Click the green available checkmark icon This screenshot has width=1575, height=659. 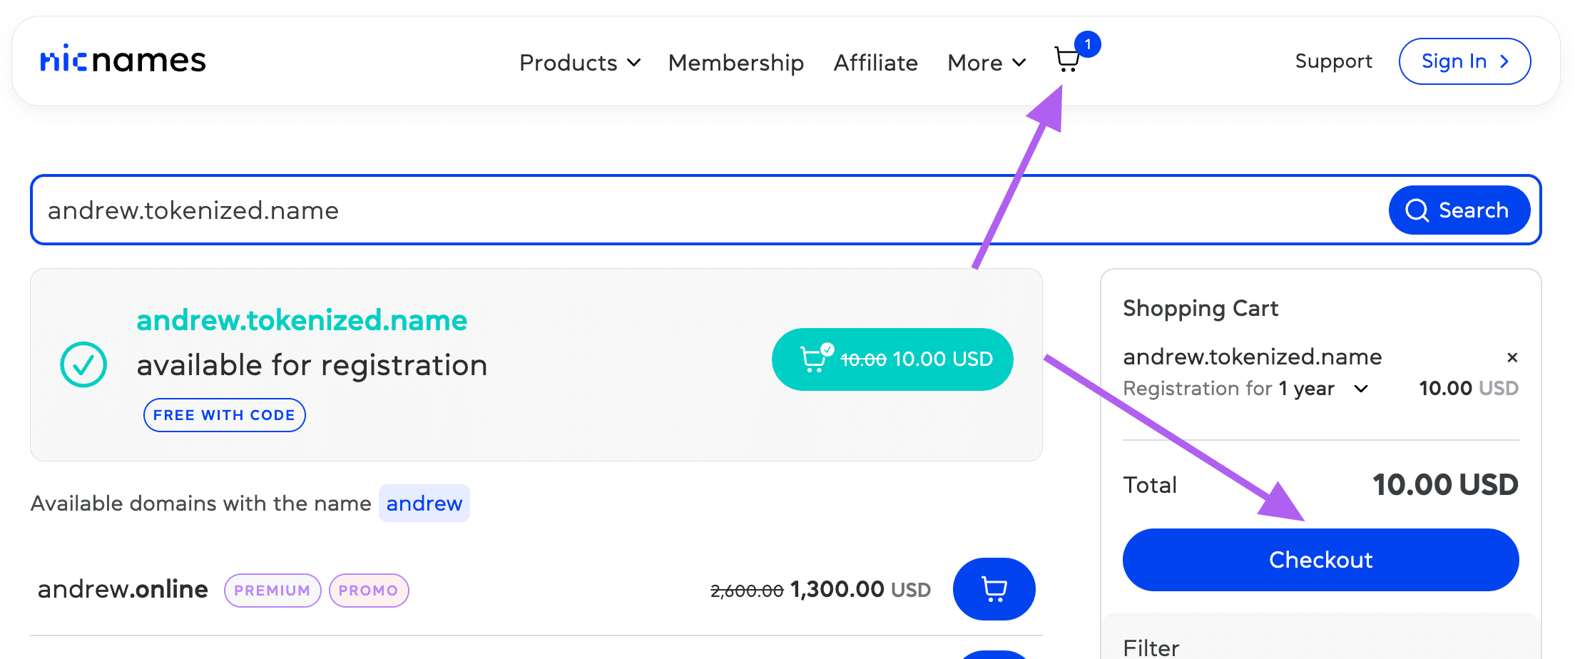[83, 364]
